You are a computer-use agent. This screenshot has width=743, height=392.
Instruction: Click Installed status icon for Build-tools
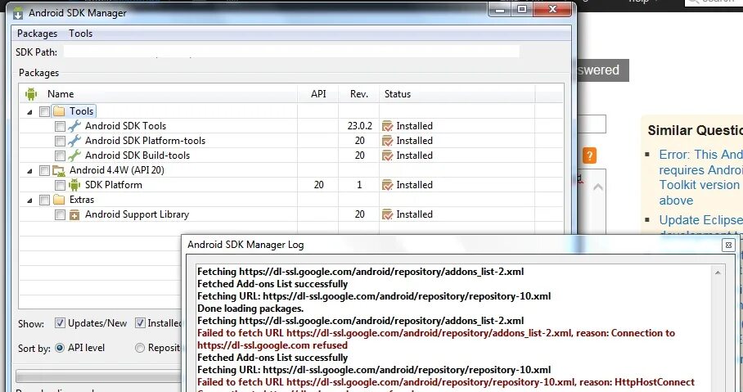click(387, 155)
